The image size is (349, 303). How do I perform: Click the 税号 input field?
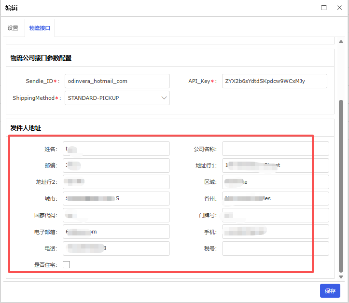(275, 248)
